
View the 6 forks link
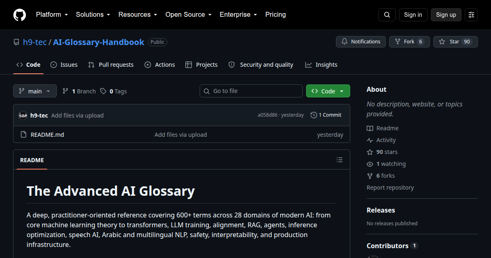pos(381,176)
